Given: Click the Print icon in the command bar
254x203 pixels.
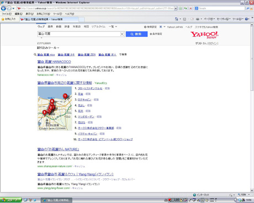Looking at the screenshot, I should [x=198, y=19].
